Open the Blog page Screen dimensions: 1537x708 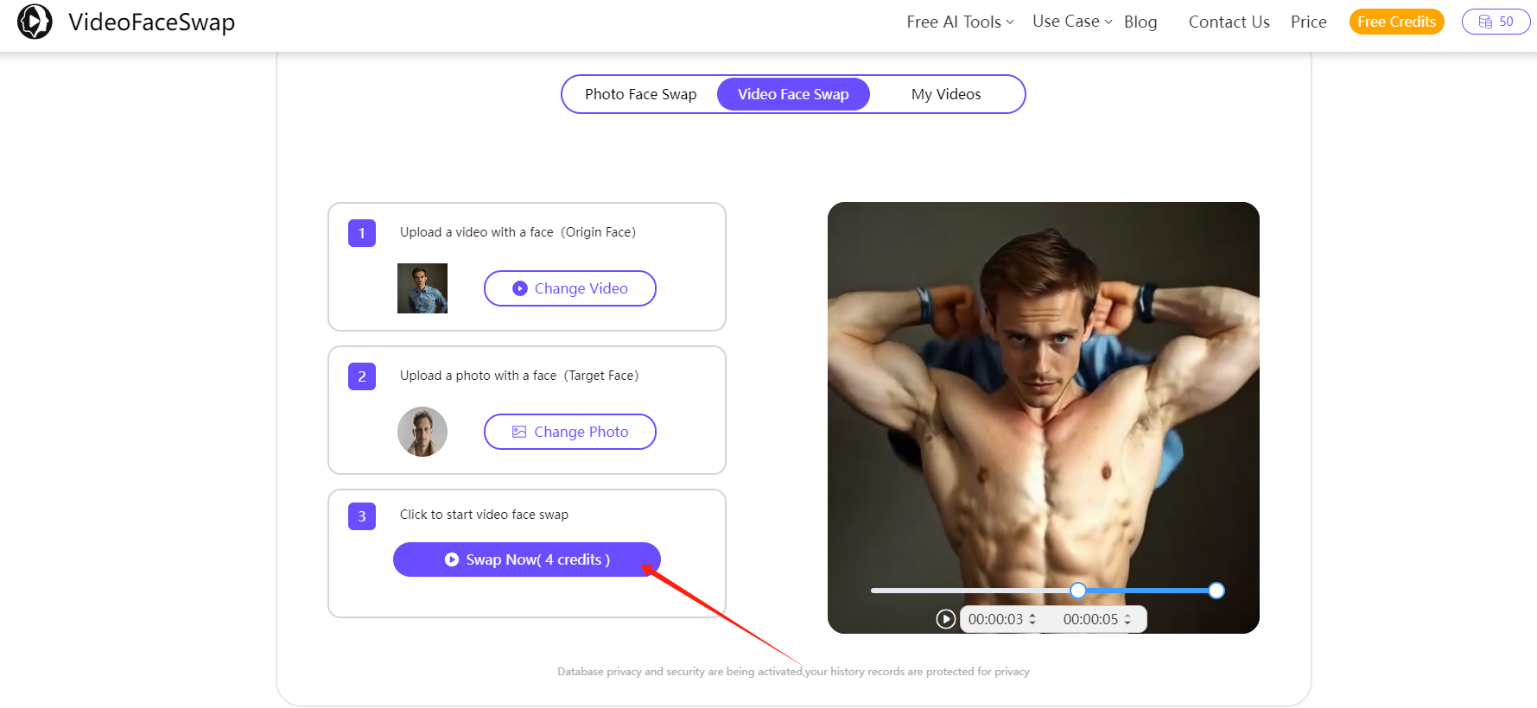point(1140,22)
